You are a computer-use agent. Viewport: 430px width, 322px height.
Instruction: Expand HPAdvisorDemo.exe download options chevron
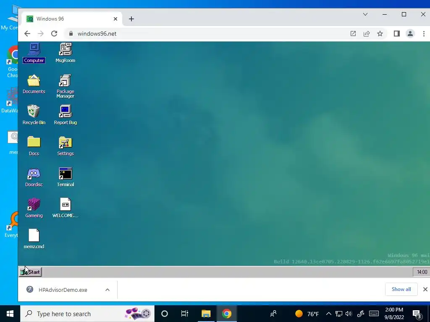(x=107, y=290)
